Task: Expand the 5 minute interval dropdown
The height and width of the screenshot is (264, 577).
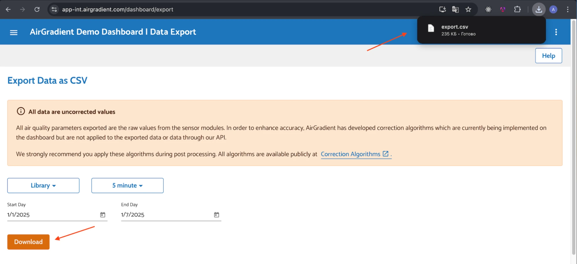Action: coord(127,185)
